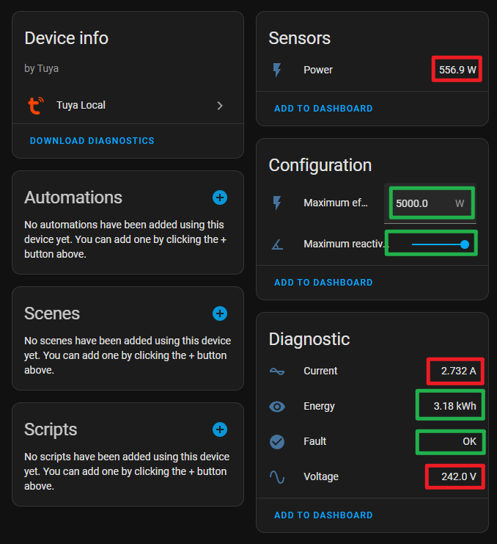Image resolution: width=497 pixels, height=544 pixels.
Task: Open the Power sensor 556.9 W value
Action: 457,70
